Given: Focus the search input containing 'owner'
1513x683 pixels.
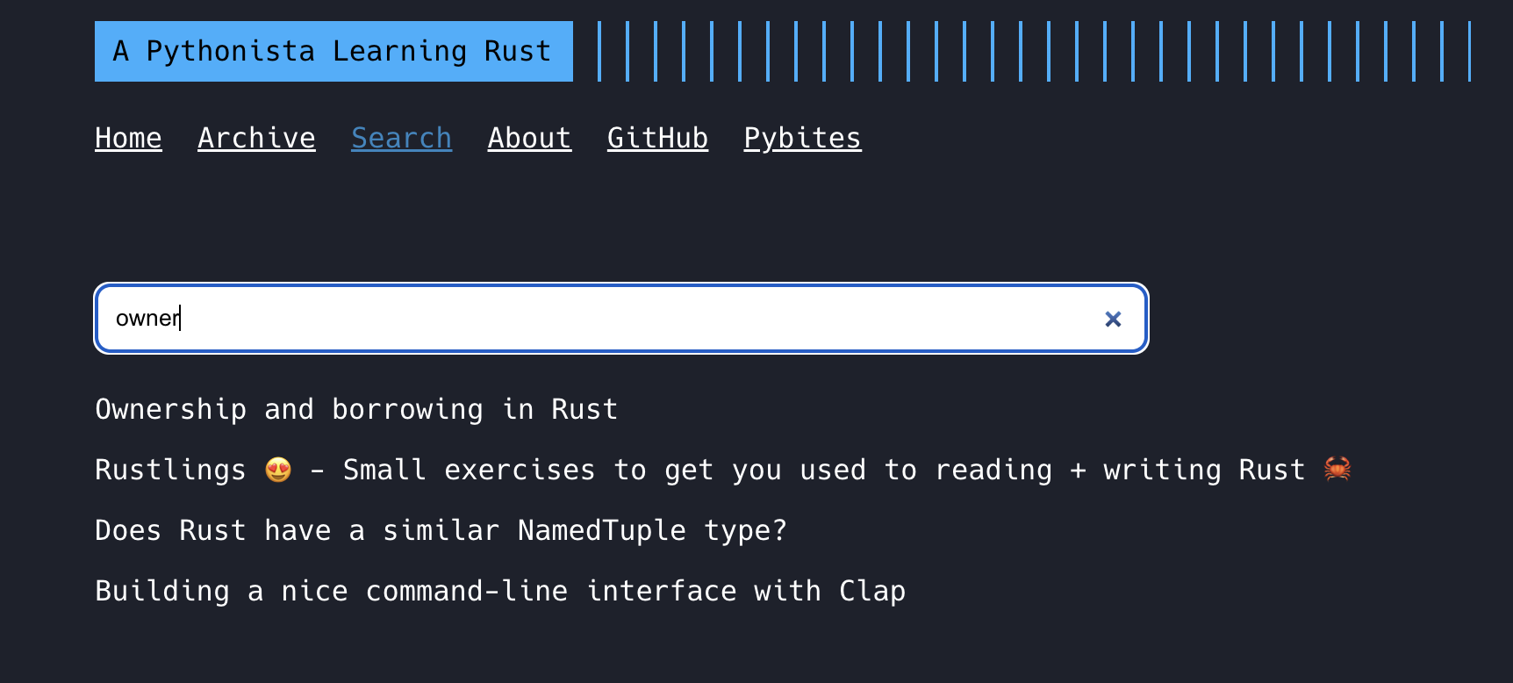Looking at the screenshot, I should coord(621,318).
